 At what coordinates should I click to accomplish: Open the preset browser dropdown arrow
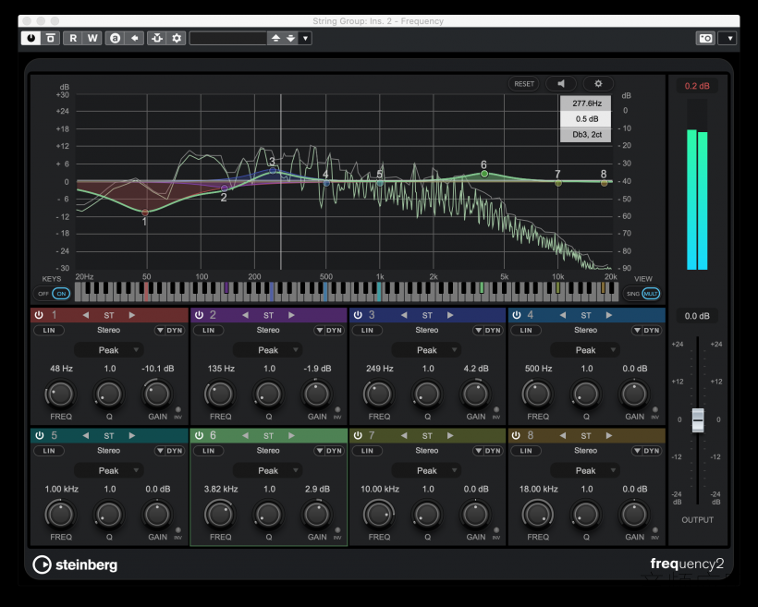[305, 38]
